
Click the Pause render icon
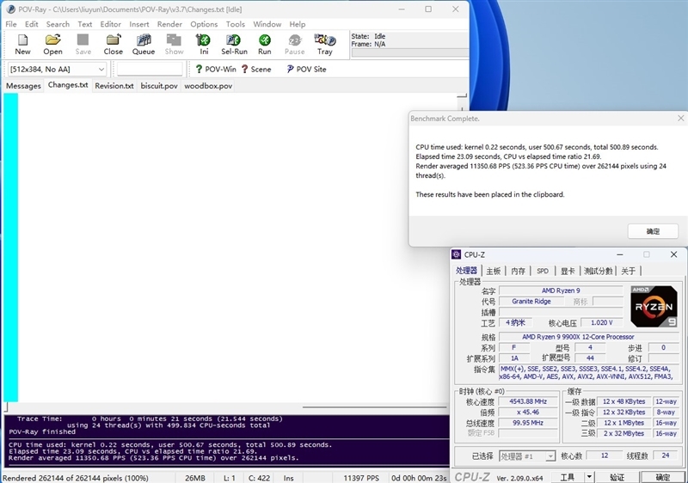click(294, 45)
